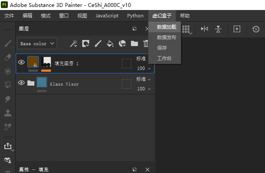Open the 编辑 menu
Viewport: 265px width, 173px height.
[27, 16]
